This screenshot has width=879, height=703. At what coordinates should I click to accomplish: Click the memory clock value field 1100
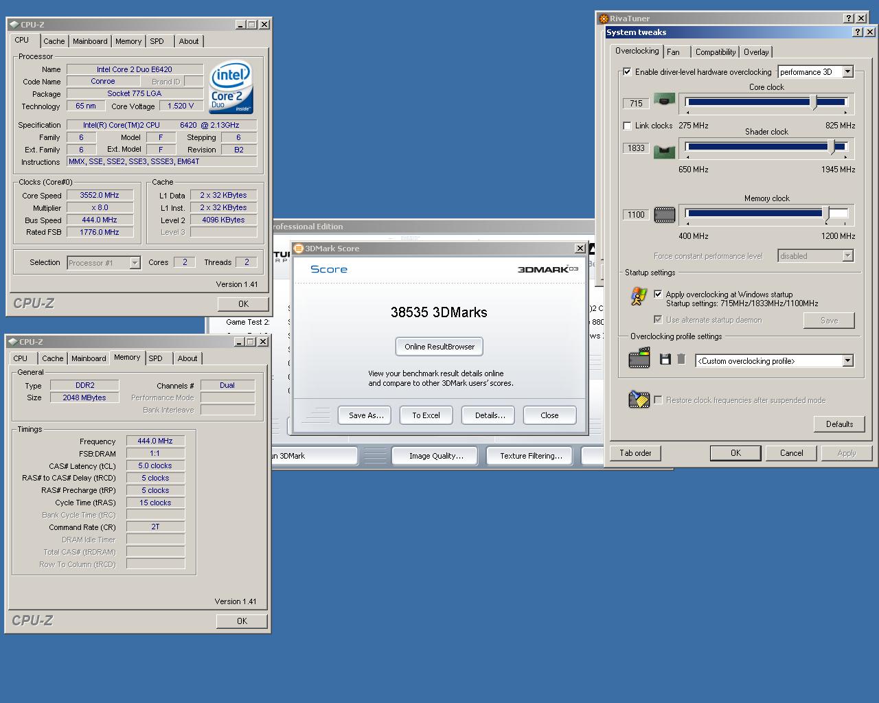[636, 215]
